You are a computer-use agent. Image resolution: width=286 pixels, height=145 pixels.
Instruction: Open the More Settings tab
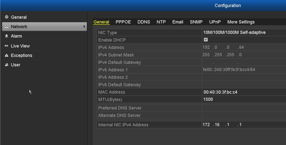click(241, 22)
